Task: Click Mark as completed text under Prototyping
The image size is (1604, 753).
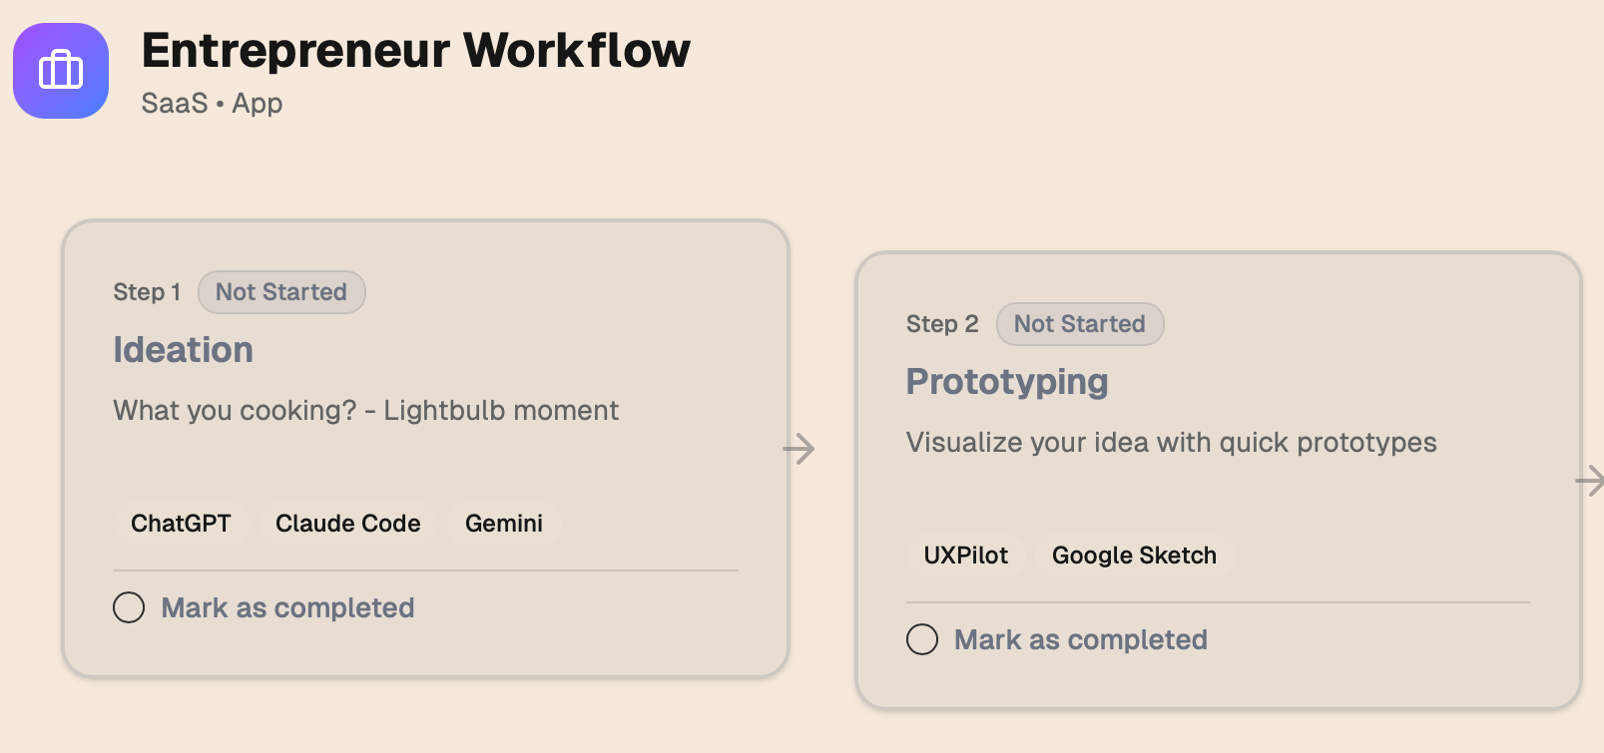Action: [x=1081, y=639]
